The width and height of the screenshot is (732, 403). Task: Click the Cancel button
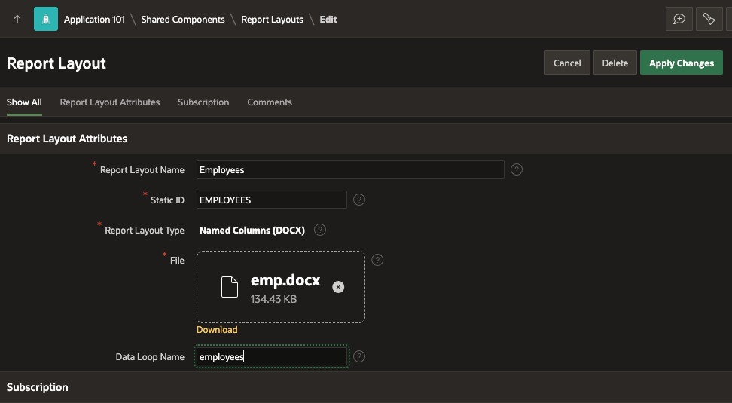567,63
